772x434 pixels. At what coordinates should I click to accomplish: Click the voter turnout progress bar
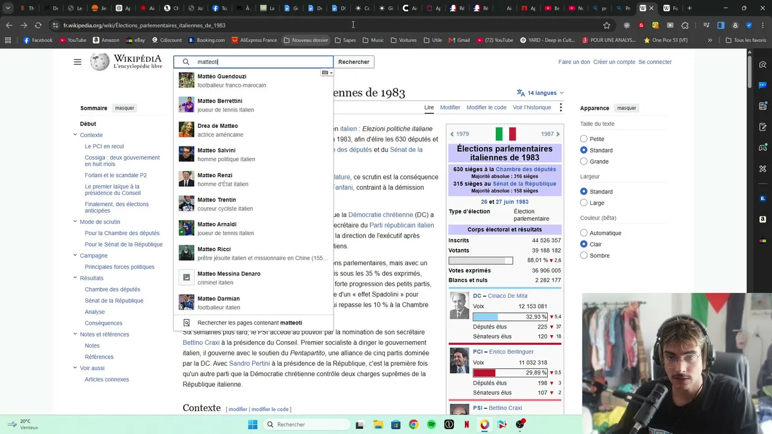481,260
